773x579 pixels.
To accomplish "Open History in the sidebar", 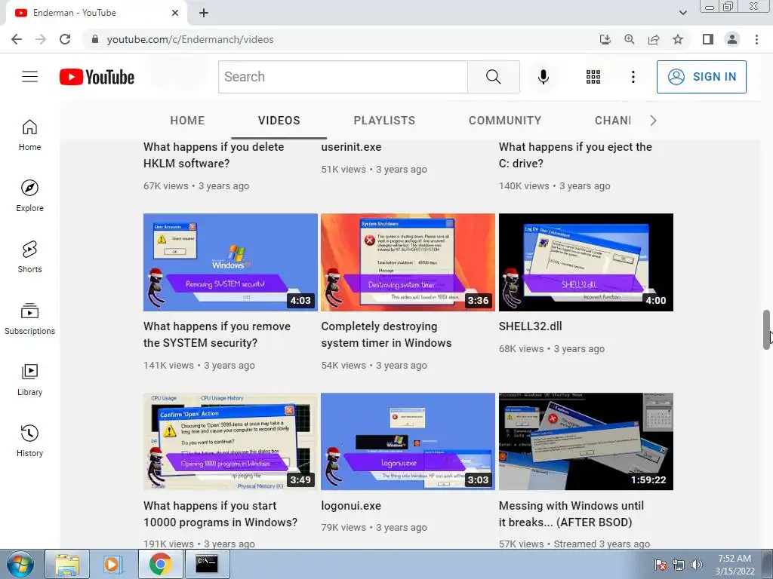I will pyautogui.click(x=29, y=441).
